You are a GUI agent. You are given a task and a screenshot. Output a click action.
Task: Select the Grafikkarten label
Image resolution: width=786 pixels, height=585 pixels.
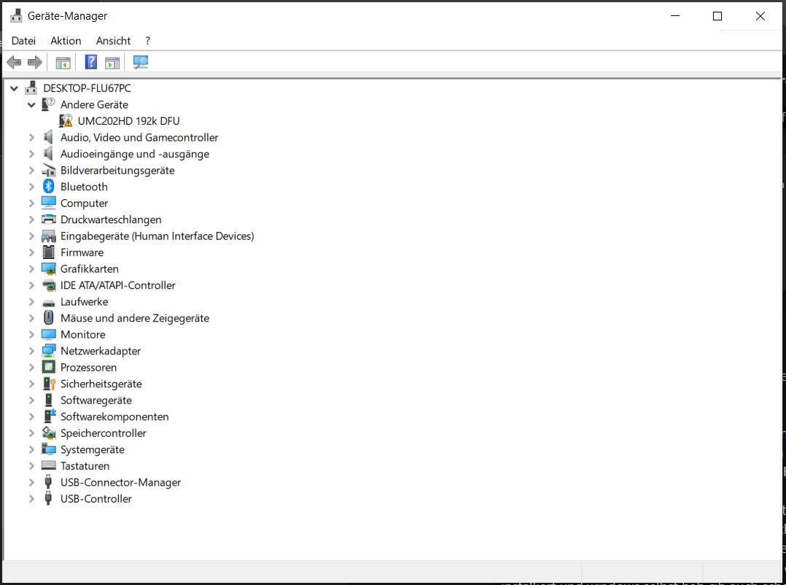90,268
